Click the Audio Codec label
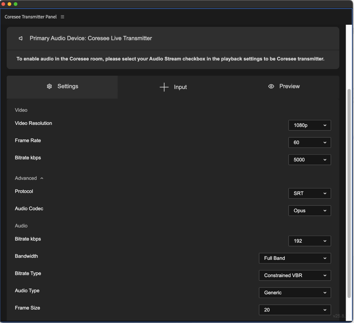This screenshot has height=323, width=354. (29, 209)
